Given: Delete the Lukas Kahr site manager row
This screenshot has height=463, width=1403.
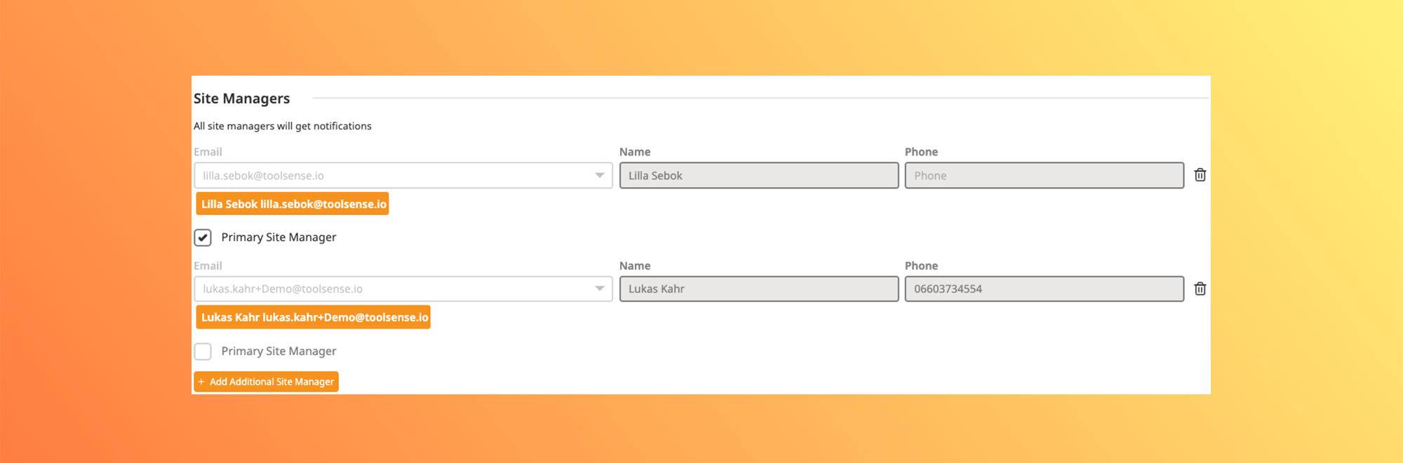Looking at the screenshot, I should [1200, 289].
